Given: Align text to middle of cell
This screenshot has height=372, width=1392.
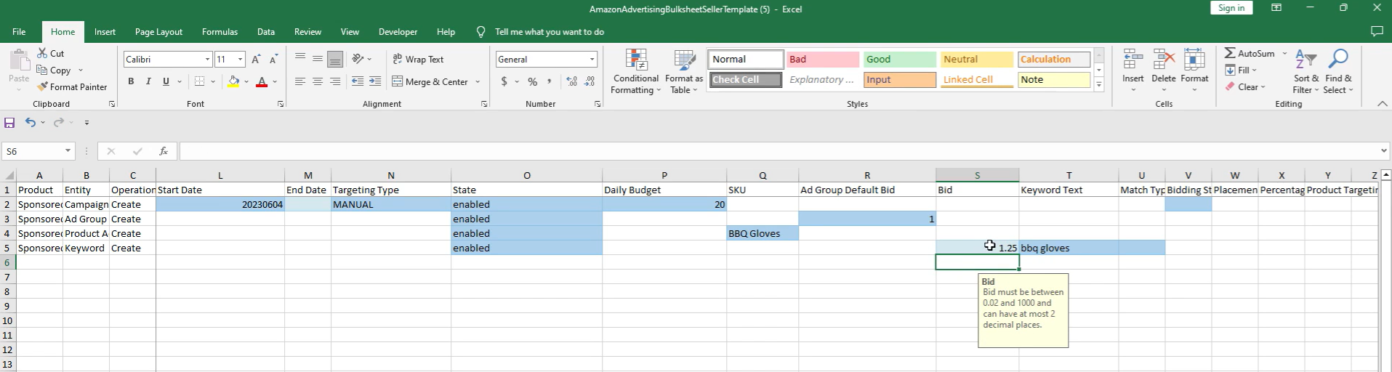Looking at the screenshot, I should coord(318,59).
